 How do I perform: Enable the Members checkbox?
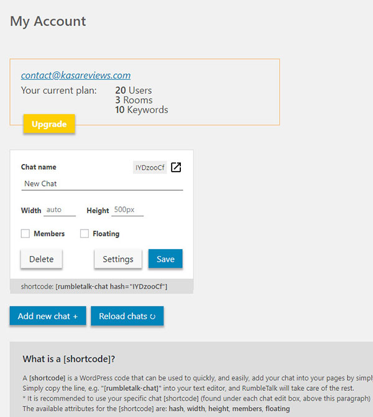pos(25,234)
